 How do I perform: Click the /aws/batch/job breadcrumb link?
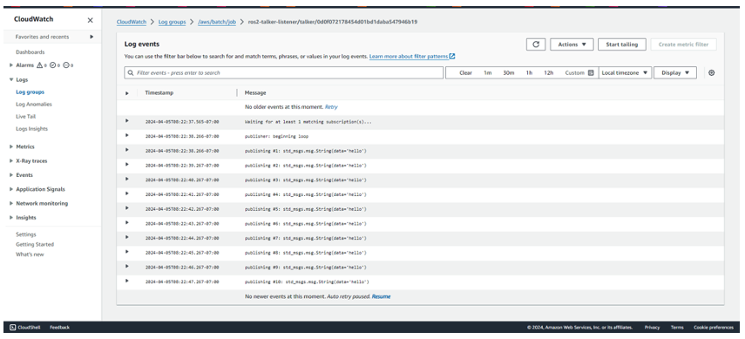click(x=217, y=22)
